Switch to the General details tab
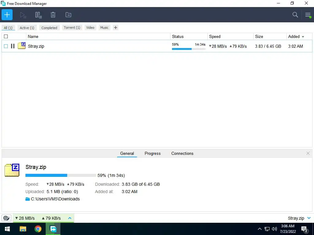This screenshot has width=314, height=235. 127,154
